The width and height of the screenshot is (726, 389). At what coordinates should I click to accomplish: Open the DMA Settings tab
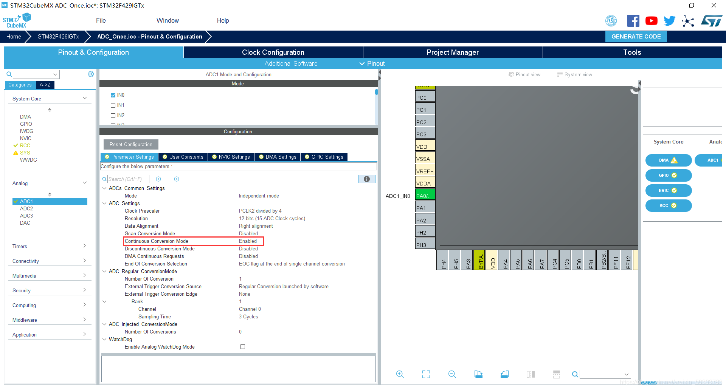pos(278,157)
